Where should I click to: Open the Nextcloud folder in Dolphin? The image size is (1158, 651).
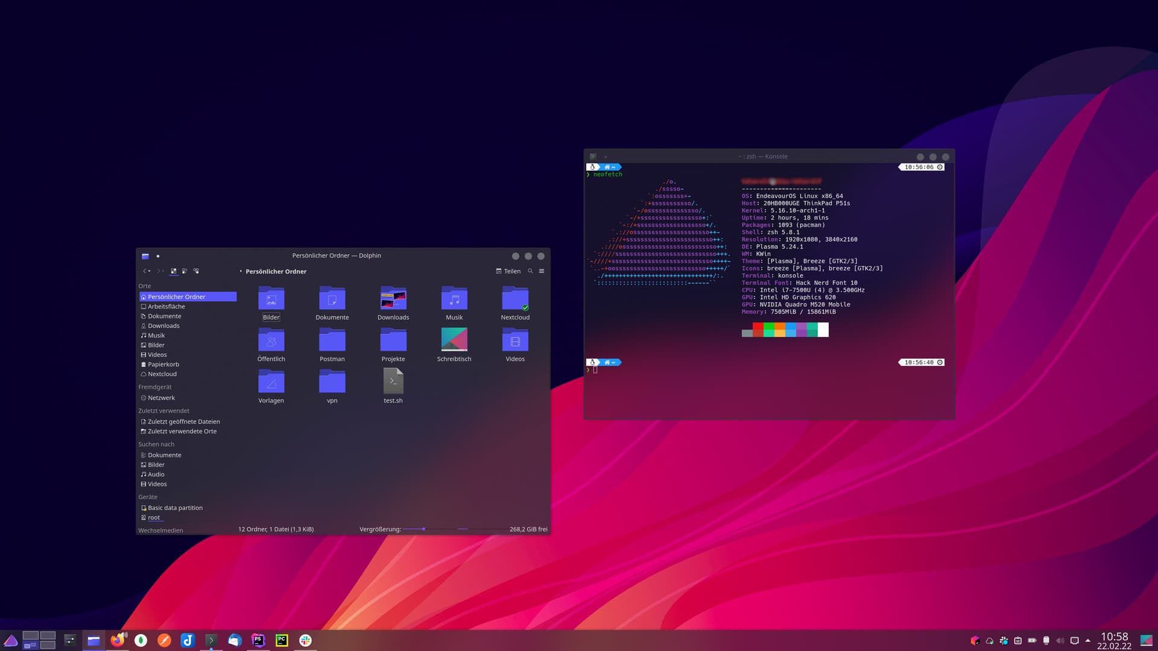click(x=514, y=300)
